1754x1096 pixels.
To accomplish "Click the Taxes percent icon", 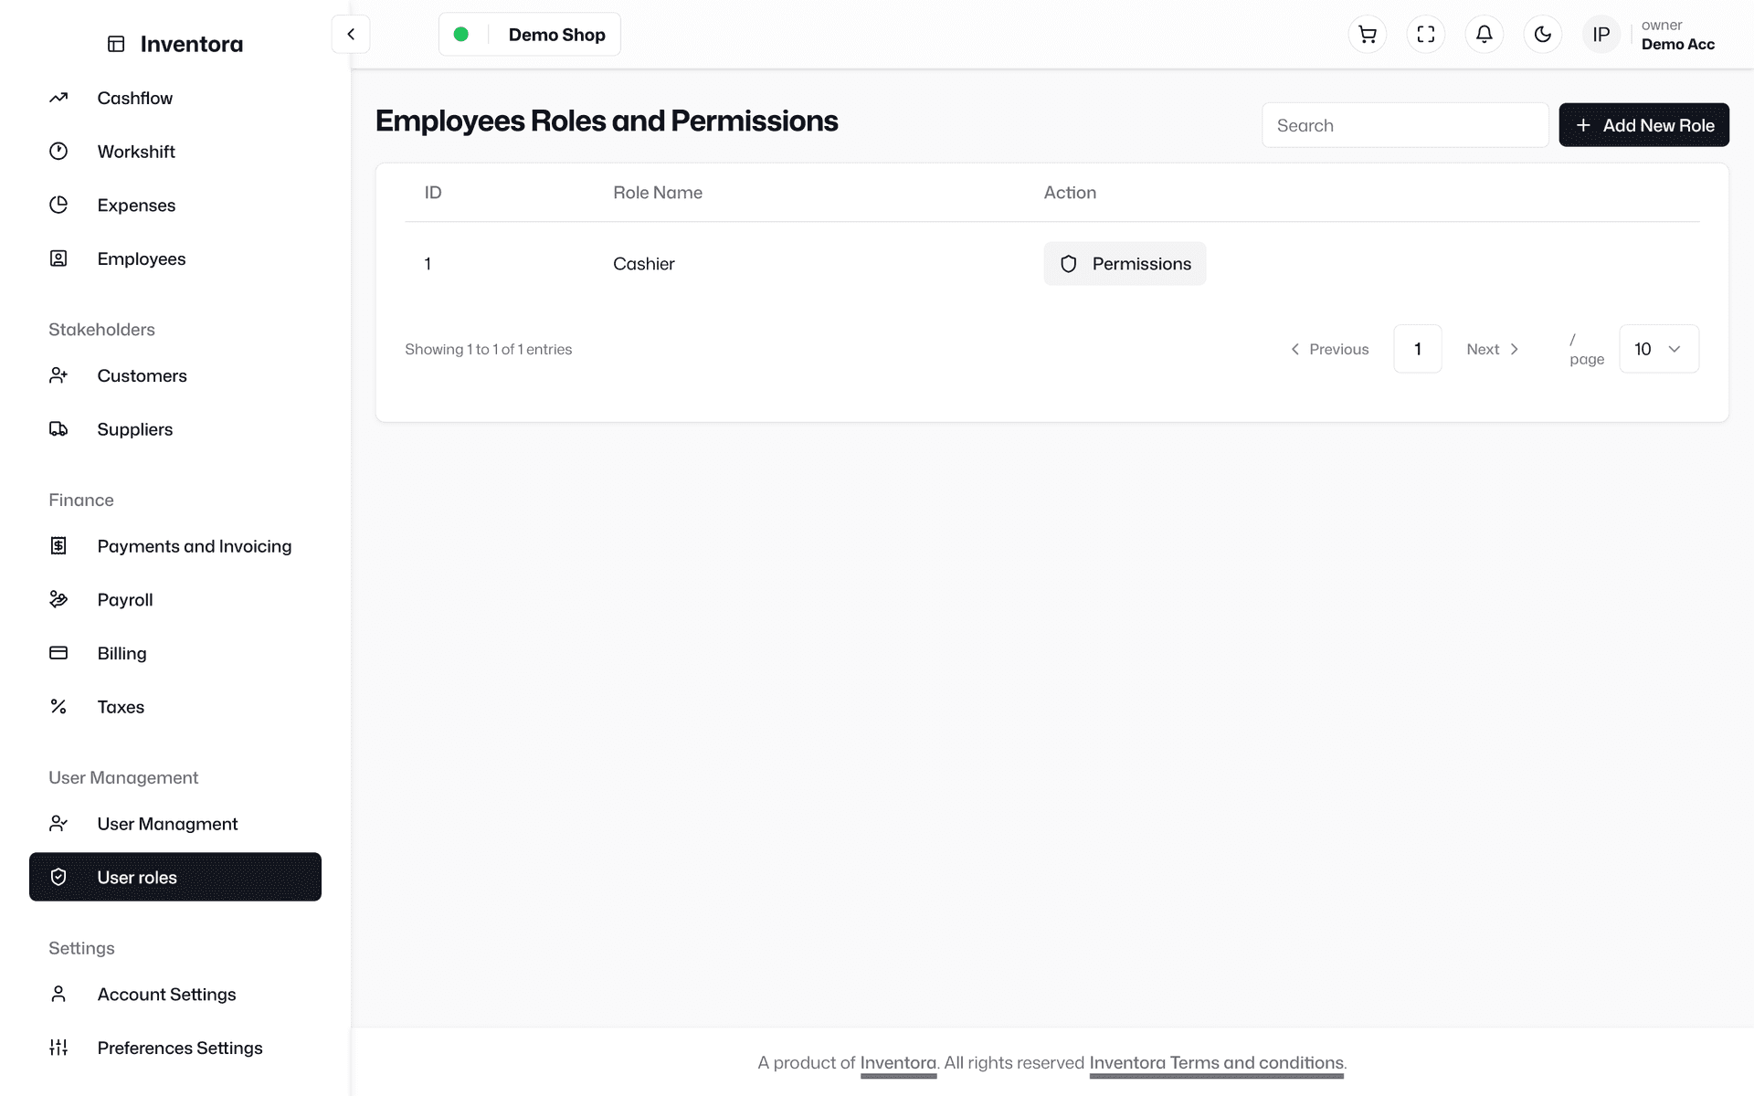I will pos(58,707).
